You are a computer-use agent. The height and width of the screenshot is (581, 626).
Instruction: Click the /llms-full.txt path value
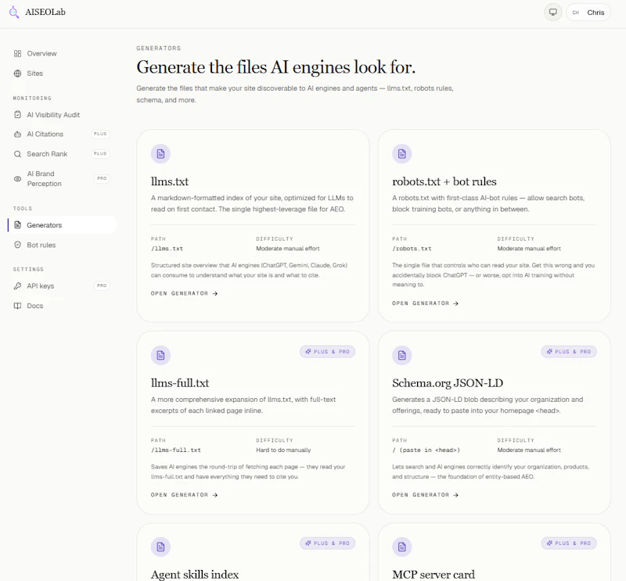coord(176,450)
